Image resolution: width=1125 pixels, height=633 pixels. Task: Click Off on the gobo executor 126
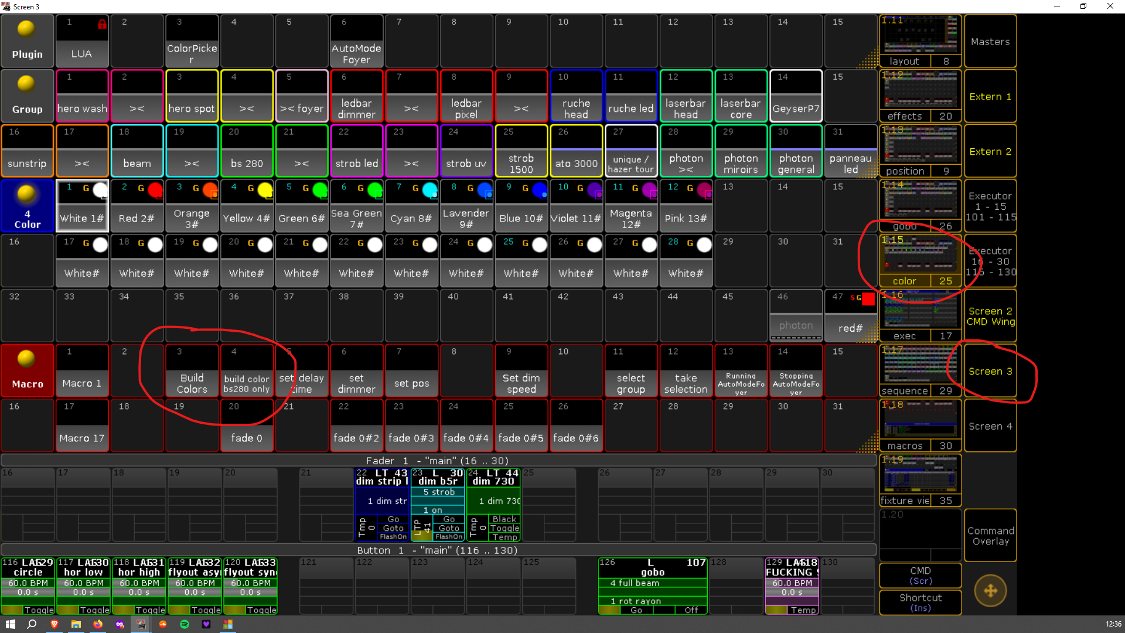point(691,610)
